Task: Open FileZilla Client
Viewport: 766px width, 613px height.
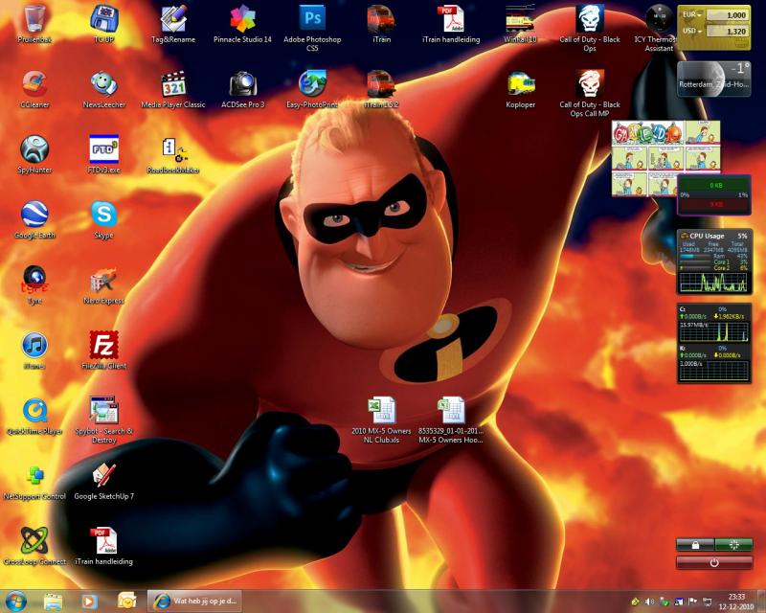Action: [104, 350]
